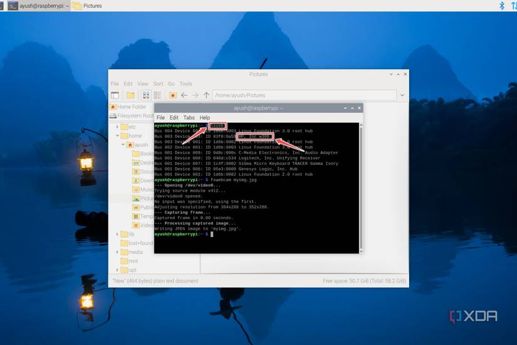Click the /home/ayush/Pictures path field

[x=304, y=95]
